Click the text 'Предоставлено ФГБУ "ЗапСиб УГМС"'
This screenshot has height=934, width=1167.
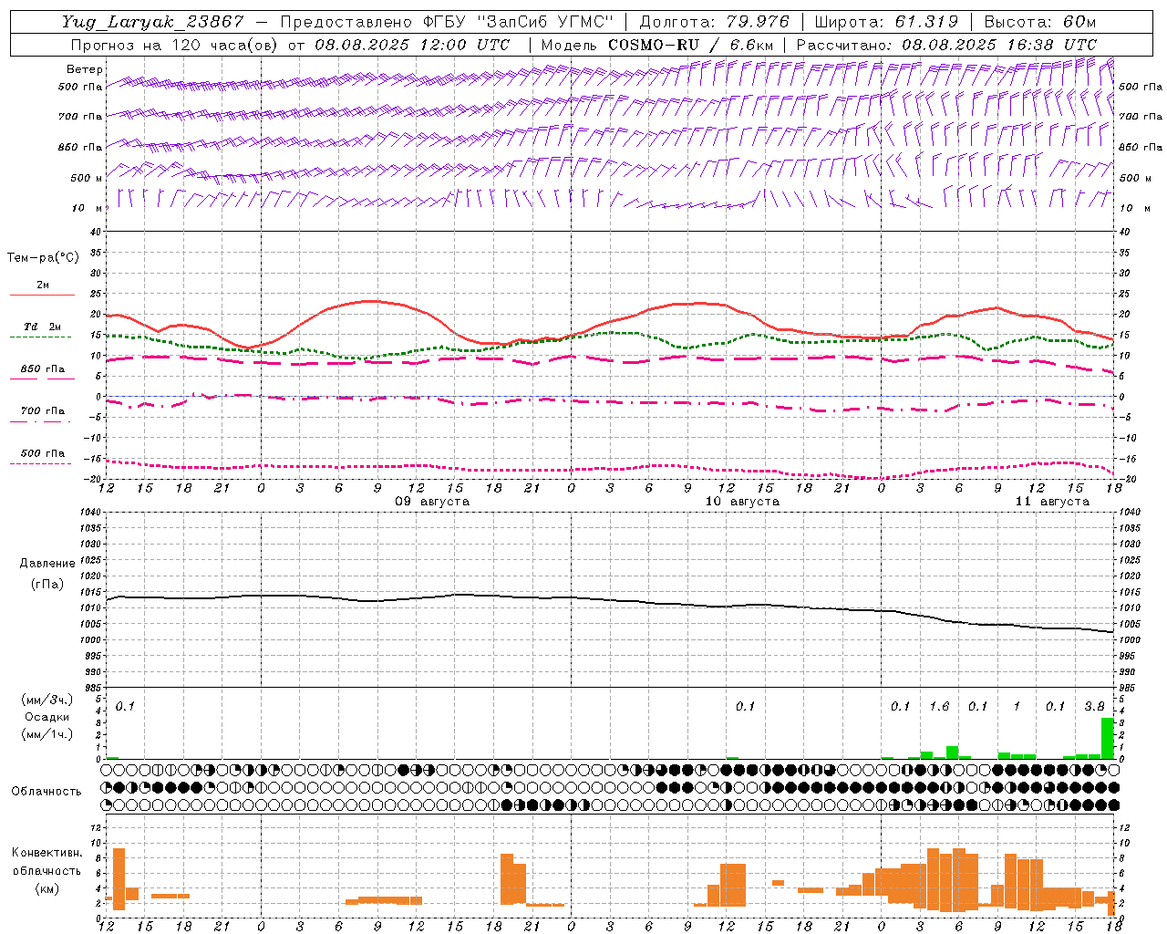click(447, 22)
